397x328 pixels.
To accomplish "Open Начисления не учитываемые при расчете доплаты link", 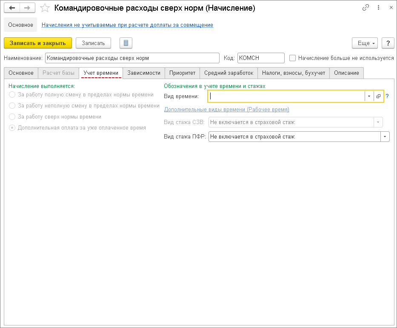I will click(x=127, y=25).
